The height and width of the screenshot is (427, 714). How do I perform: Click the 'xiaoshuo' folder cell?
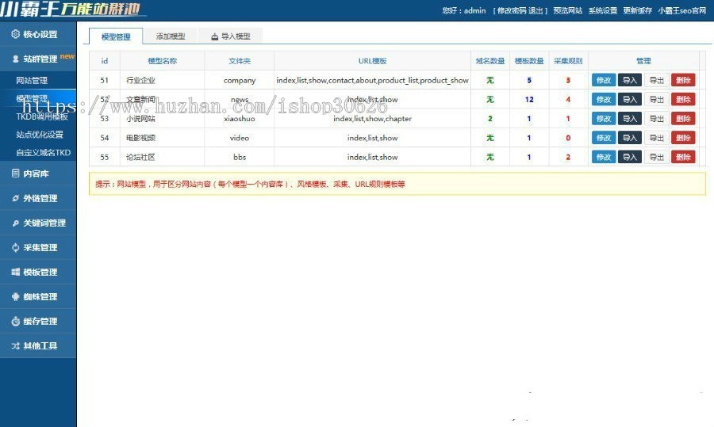coord(240,119)
